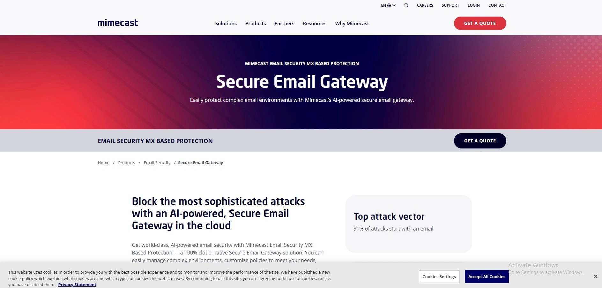Go to the CAREERS page
This screenshot has width=602, height=288.
tap(425, 5)
